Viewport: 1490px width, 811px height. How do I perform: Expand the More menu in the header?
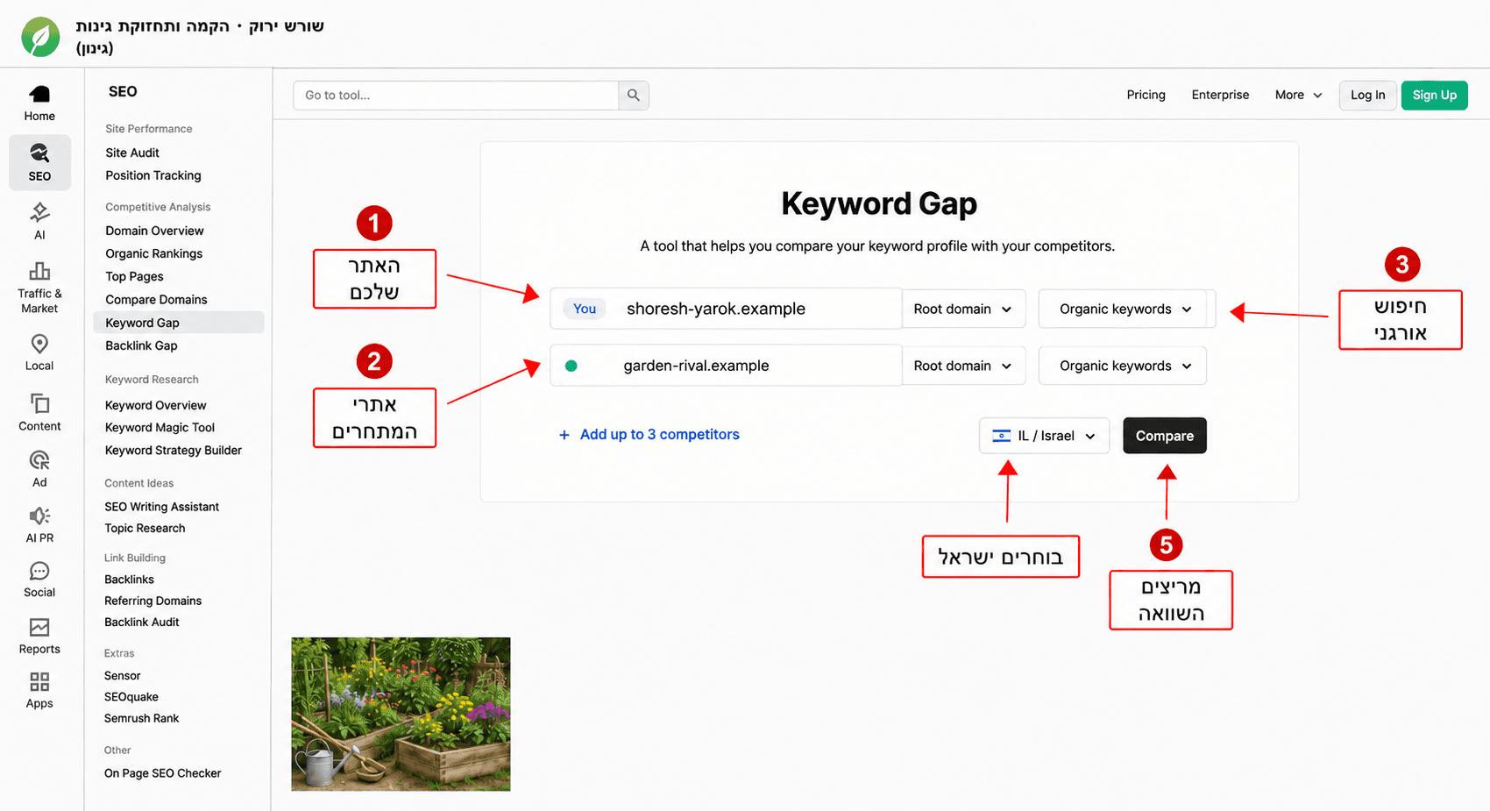(1299, 95)
